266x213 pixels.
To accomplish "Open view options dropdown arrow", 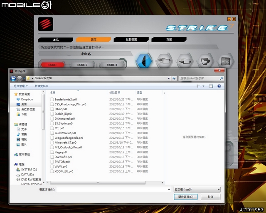I will [x=203, y=86].
